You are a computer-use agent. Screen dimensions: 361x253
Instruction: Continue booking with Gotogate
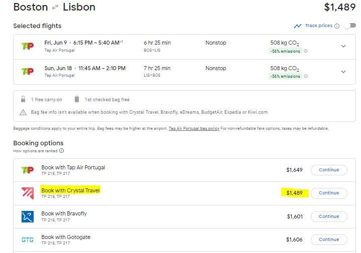pos(329,239)
